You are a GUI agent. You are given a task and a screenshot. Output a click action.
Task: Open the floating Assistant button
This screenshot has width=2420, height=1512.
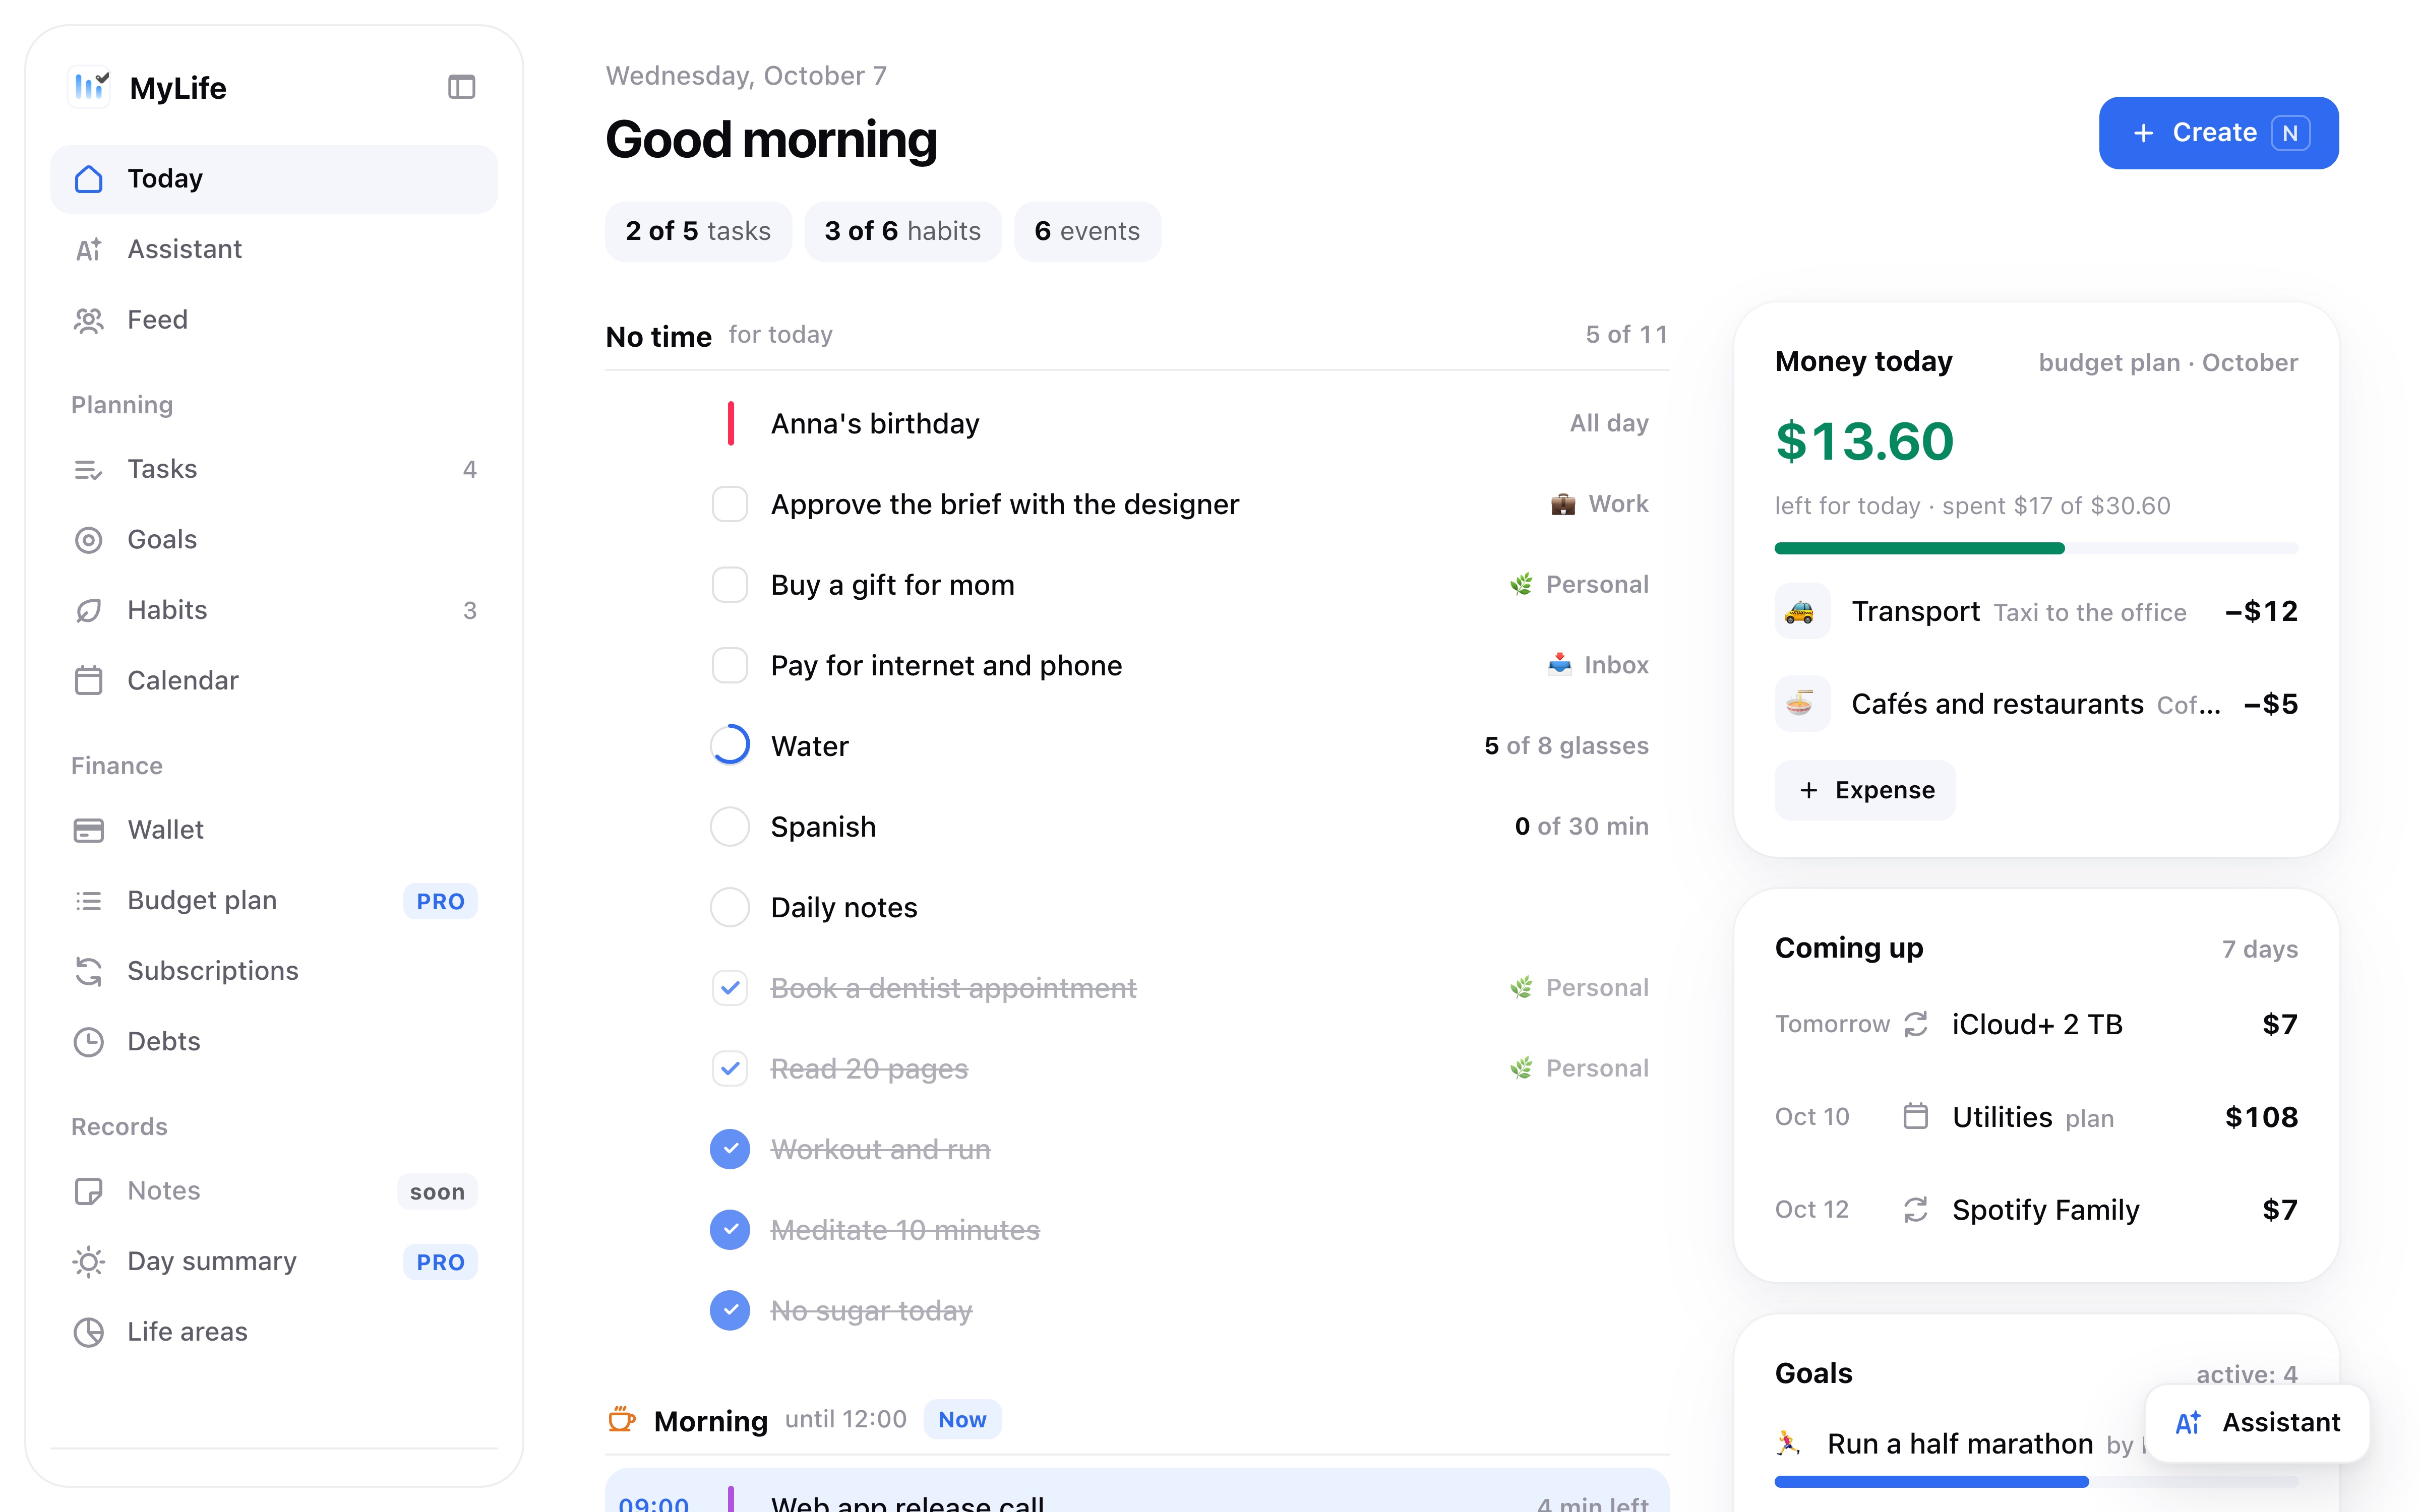coord(2257,1422)
